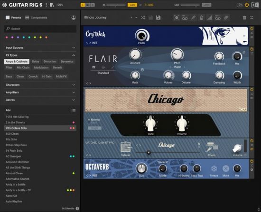Image resolution: width=261 pixels, height=212 pixels.
Task: Toggle the Guitar Rig main power button
Action: pos(247,5)
